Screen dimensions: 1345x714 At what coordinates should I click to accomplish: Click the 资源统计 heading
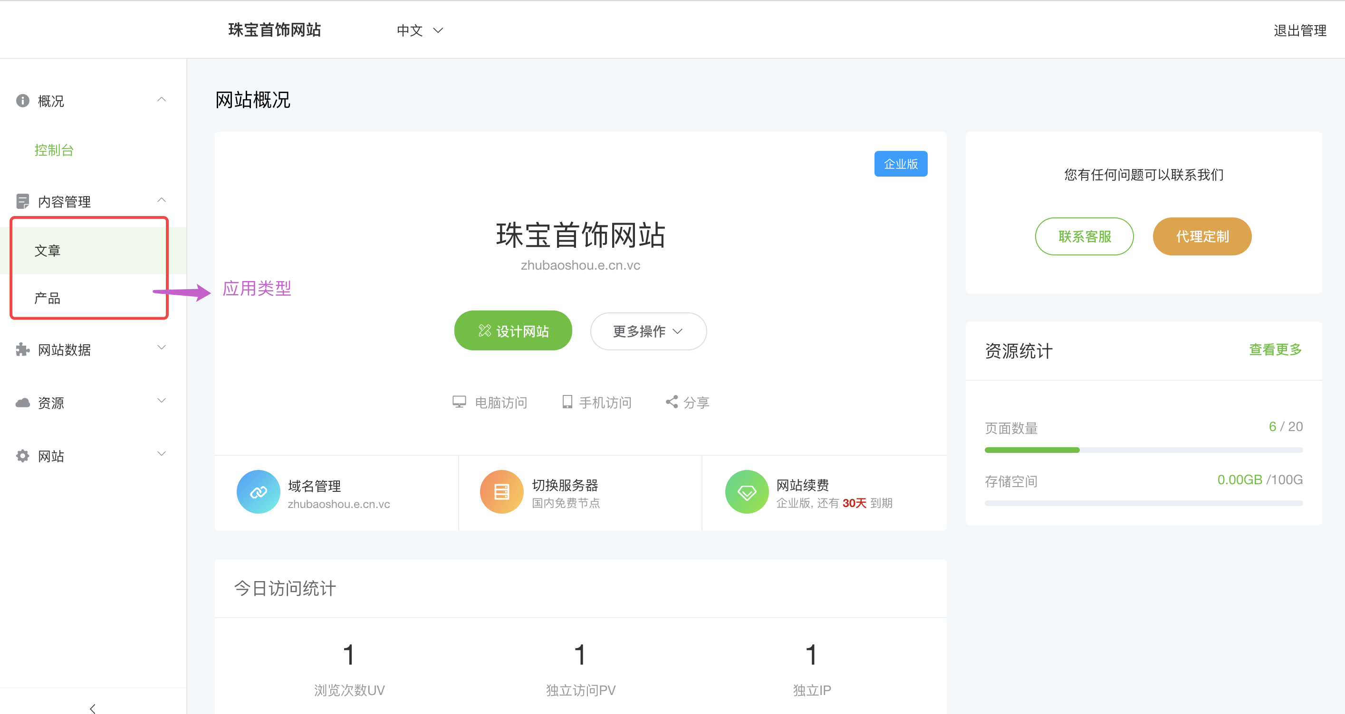[1018, 350]
